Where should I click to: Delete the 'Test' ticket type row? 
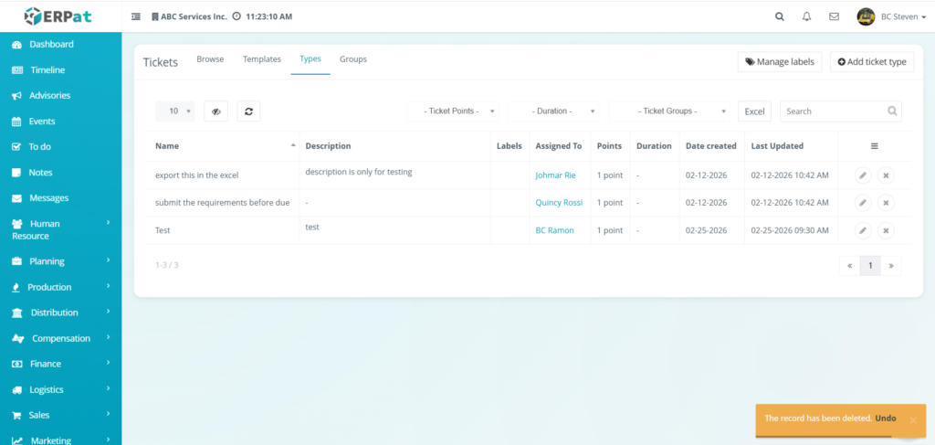coord(886,230)
